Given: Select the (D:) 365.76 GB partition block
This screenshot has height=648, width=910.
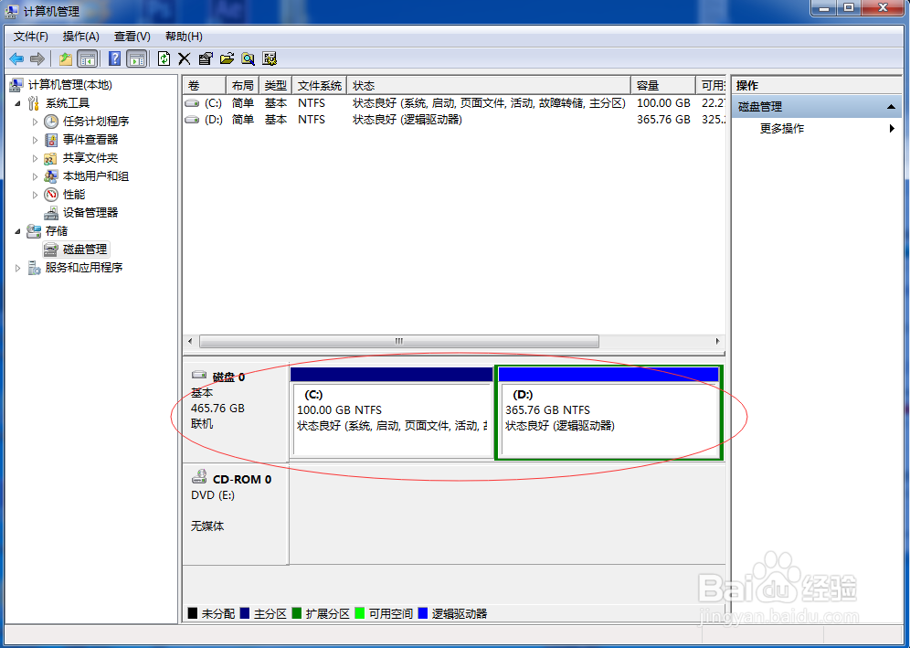Looking at the screenshot, I should click(608, 413).
